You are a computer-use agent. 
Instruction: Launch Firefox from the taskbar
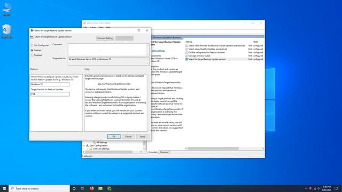(91, 188)
